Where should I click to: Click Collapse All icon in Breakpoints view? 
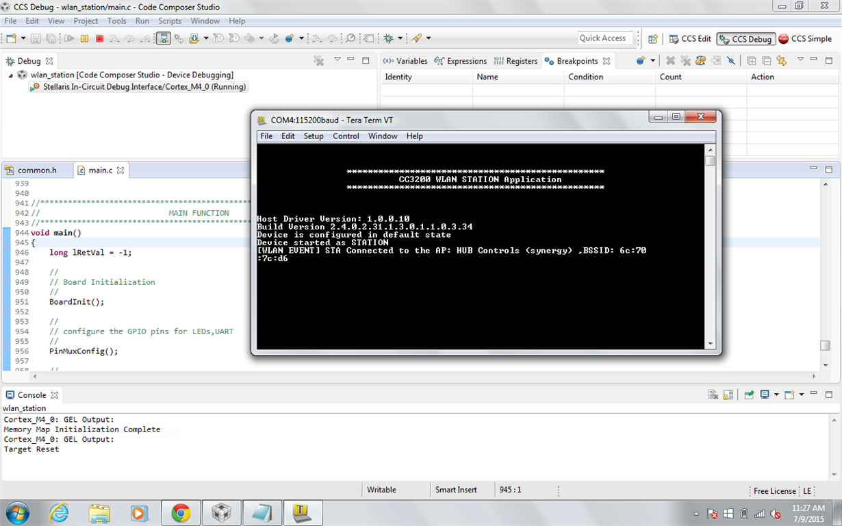pos(767,61)
